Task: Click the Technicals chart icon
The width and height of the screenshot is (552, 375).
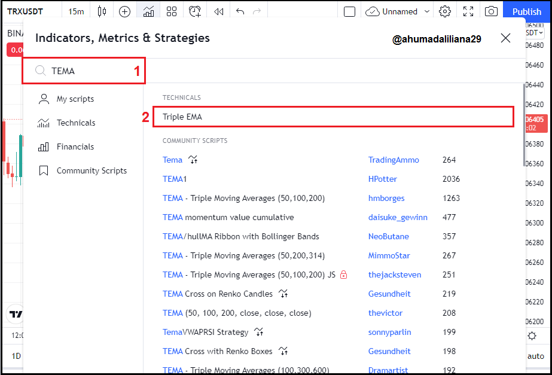Action: coord(44,123)
